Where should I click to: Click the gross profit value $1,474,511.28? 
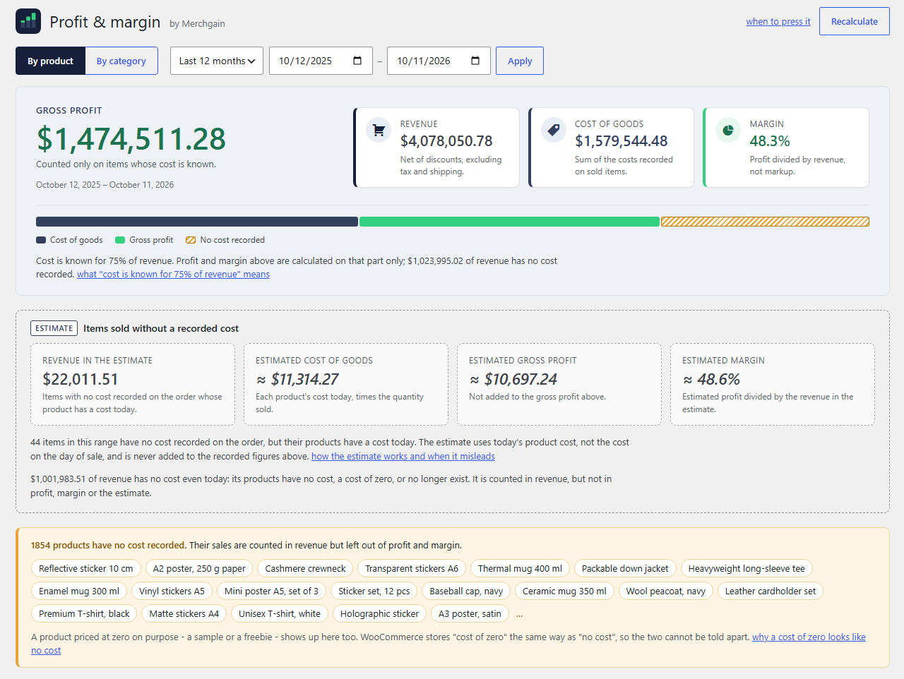(131, 139)
